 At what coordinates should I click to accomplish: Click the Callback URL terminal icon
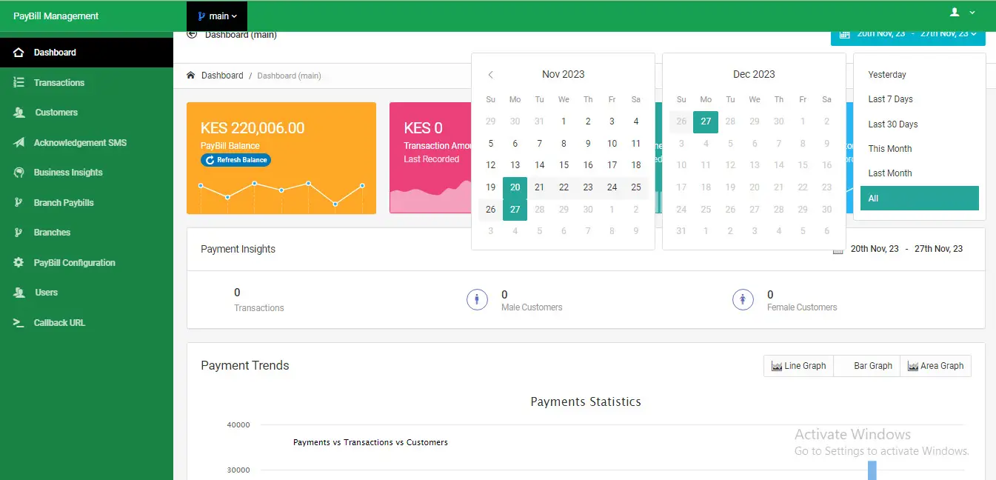[19, 322]
